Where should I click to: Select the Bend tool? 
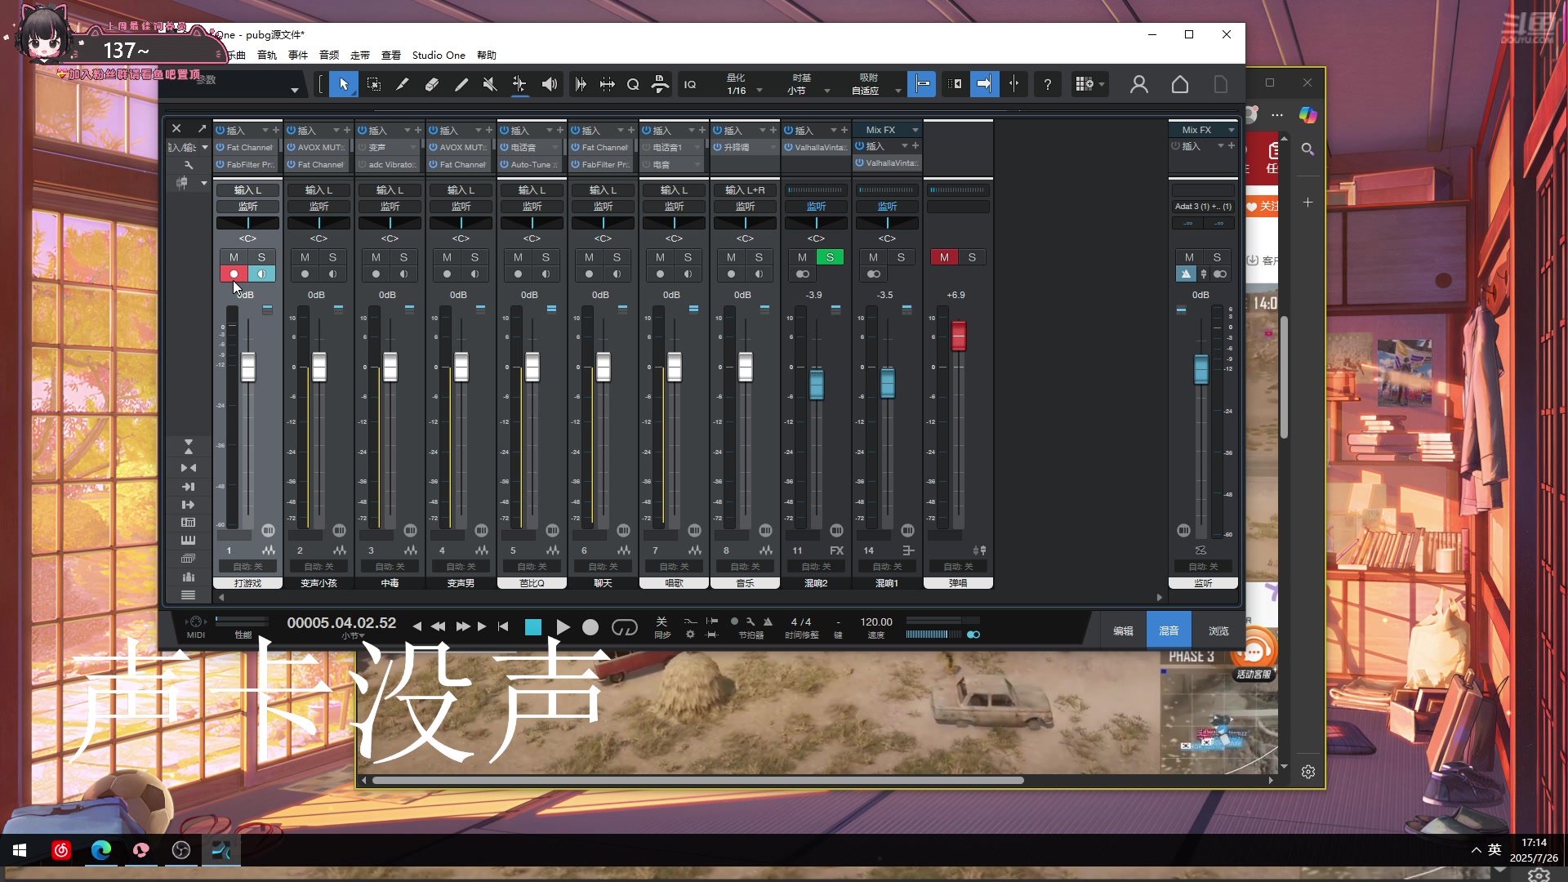[519, 84]
